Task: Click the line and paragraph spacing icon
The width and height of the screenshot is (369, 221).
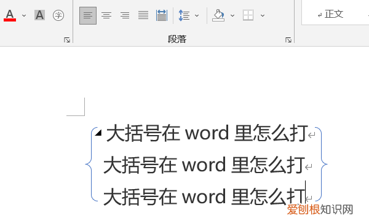Action: (x=184, y=15)
